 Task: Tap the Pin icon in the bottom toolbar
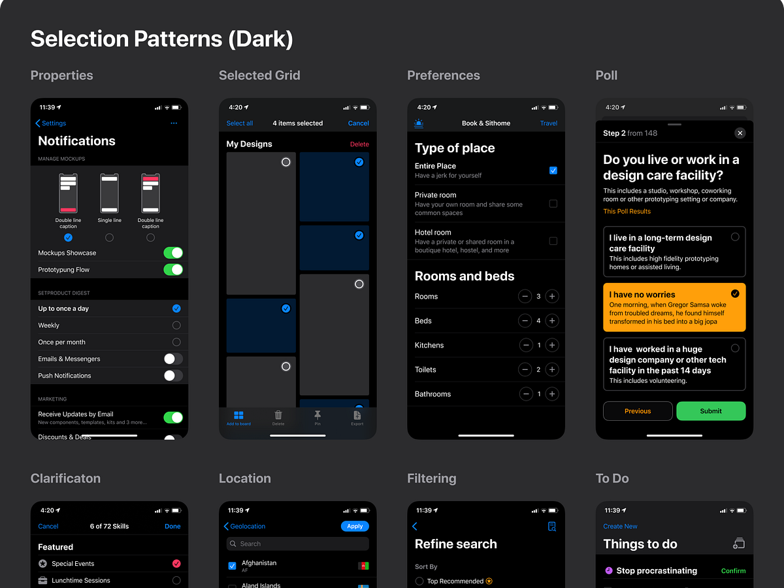point(317,416)
